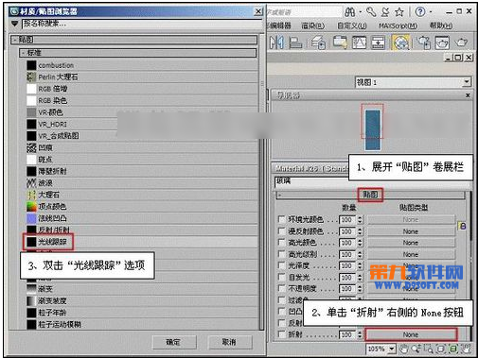
Task: Open the dropdown arrow beside help icon
Action: point(431,12)
